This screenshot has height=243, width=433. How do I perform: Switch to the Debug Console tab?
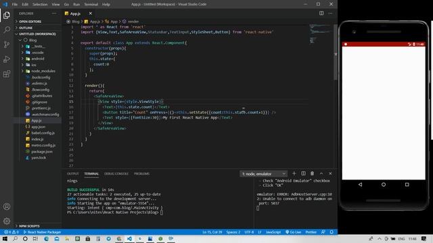[116, 173]
